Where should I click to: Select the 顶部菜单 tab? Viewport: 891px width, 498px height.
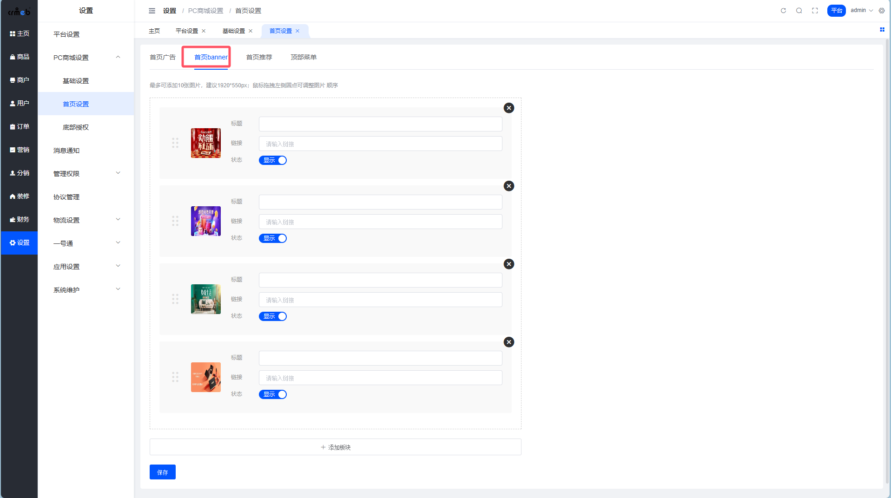304,57
